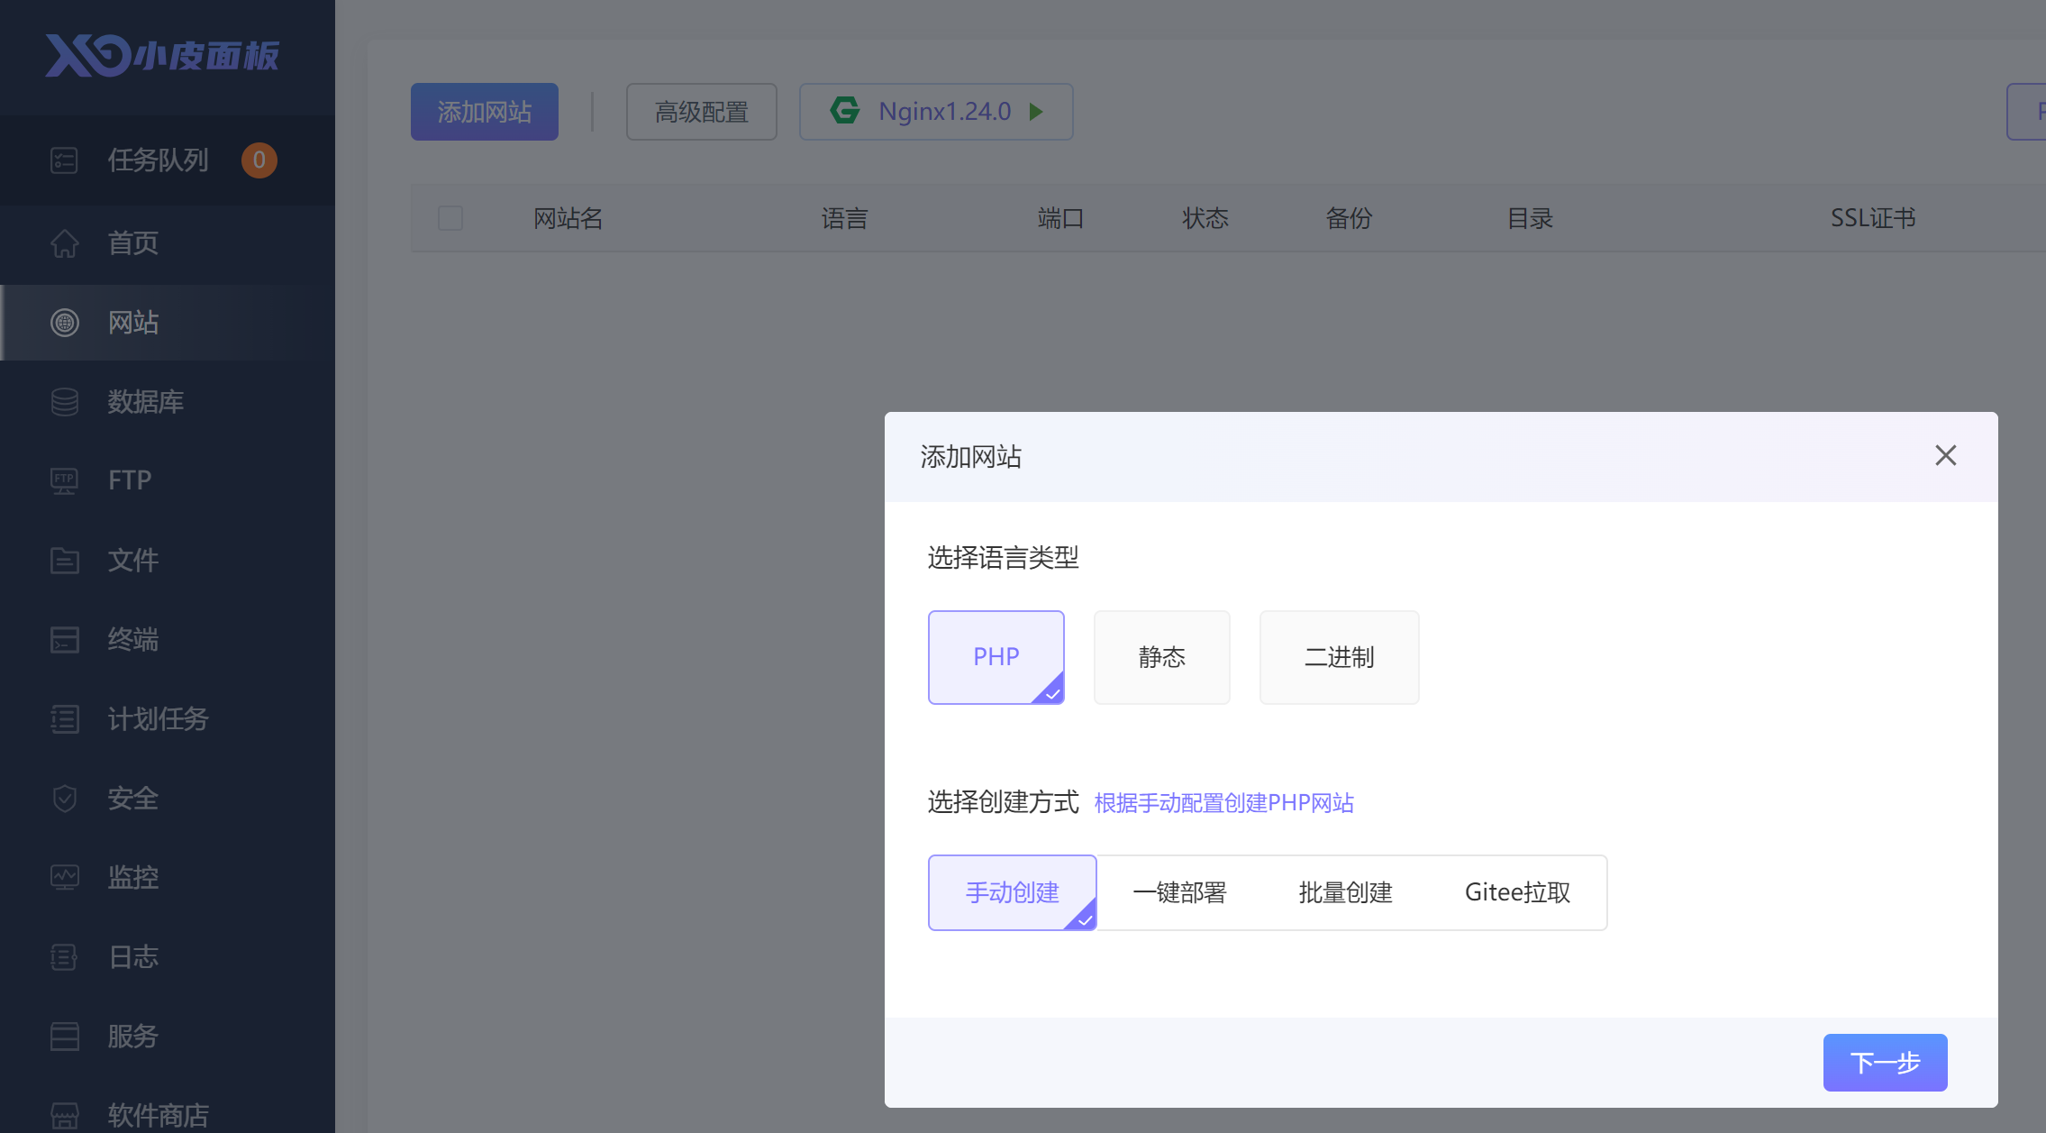This screenshot has width=2046, height=1133.
Task: Click the file folder icon
Action: [64, 561]
